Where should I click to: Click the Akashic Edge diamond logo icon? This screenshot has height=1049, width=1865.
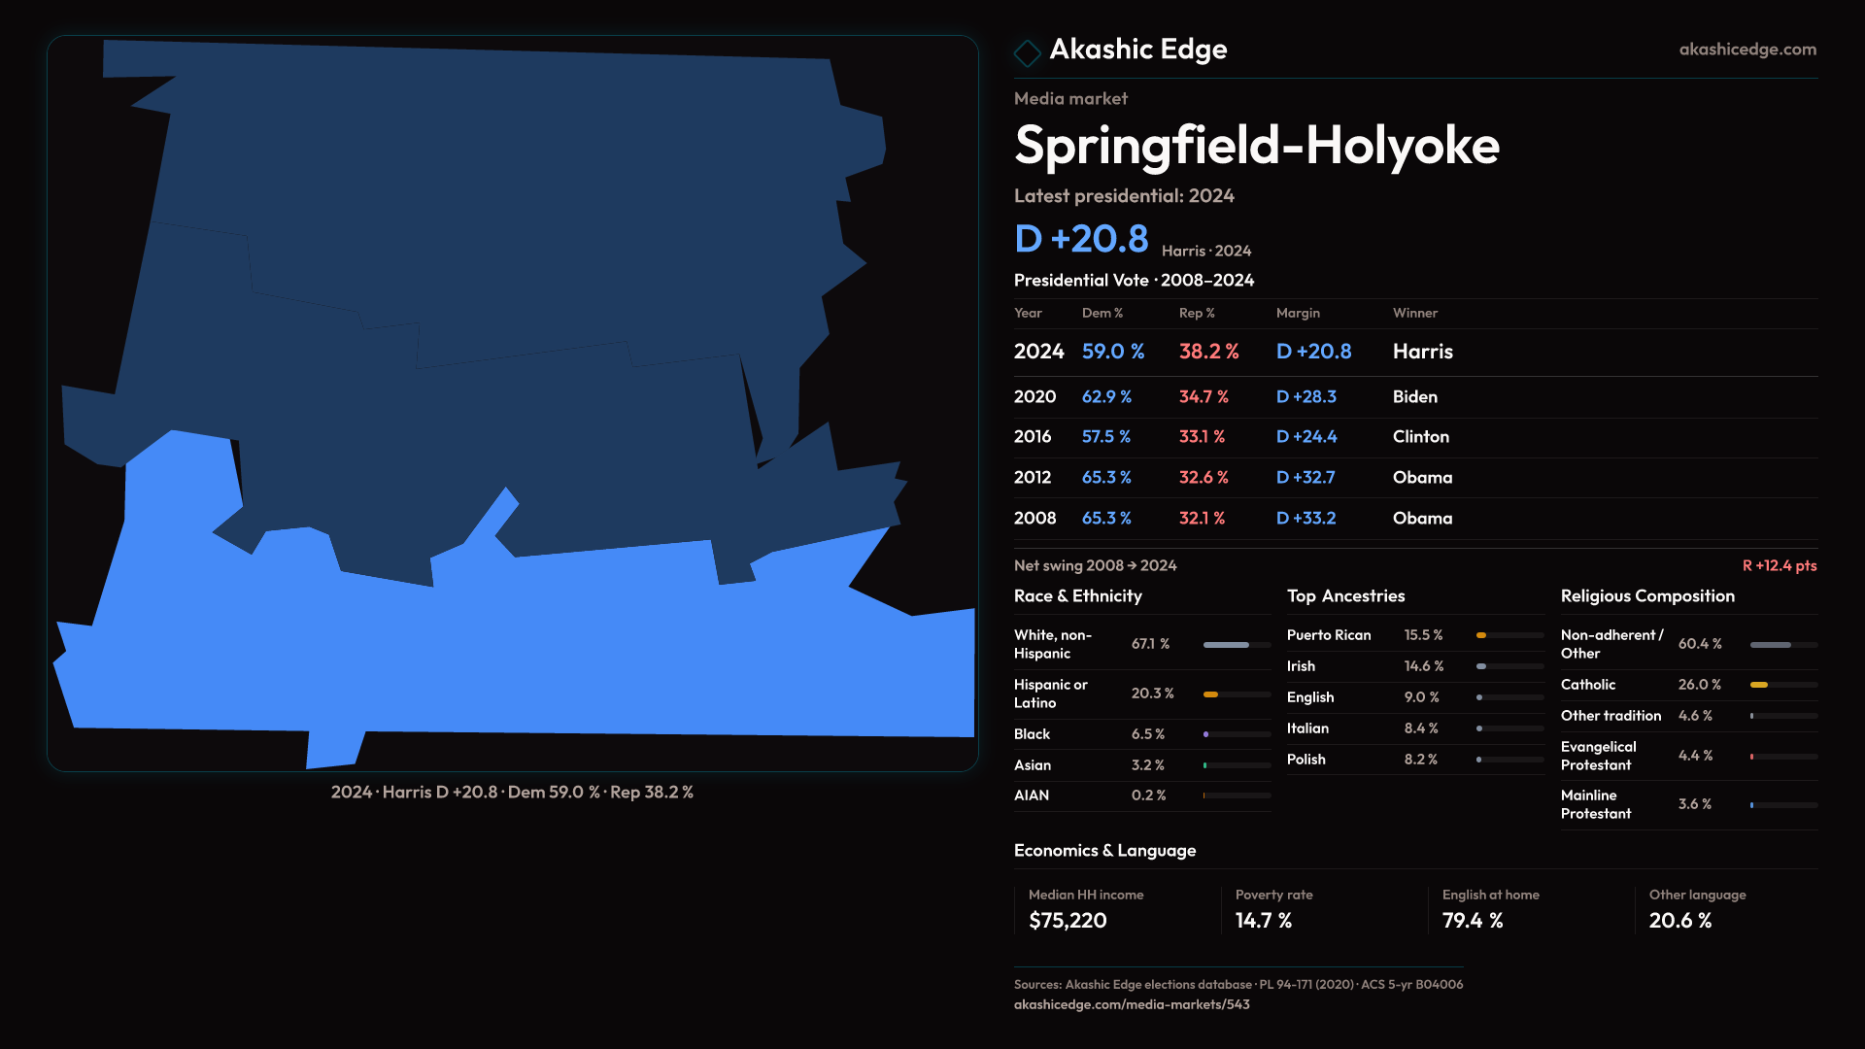1027,52
